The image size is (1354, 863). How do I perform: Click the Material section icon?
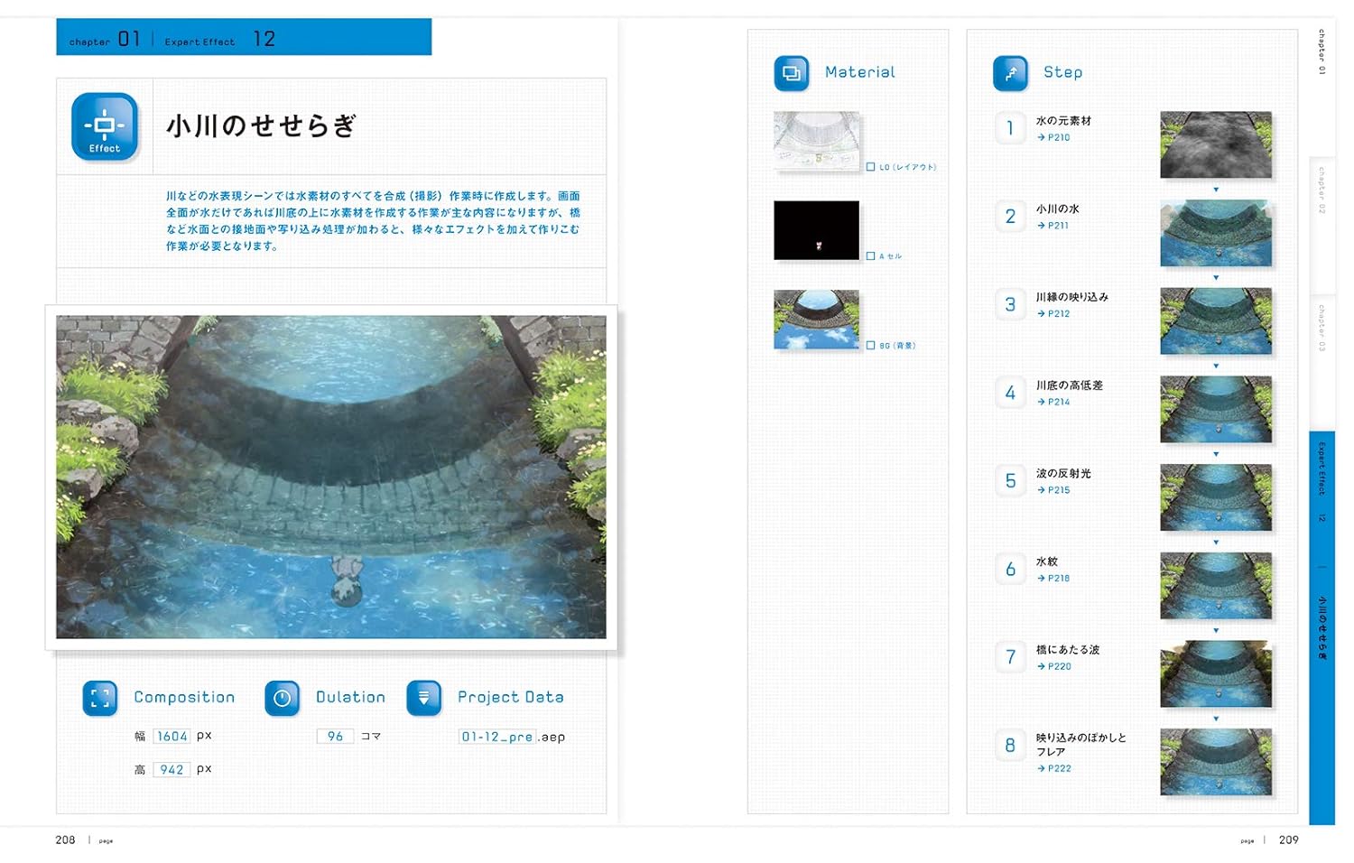792,73
